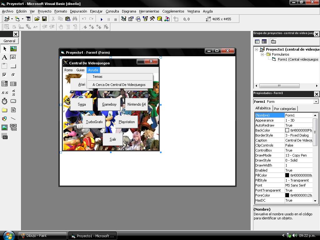
Task: Open the Herramientas menu
Action: [x=149, y=11]
